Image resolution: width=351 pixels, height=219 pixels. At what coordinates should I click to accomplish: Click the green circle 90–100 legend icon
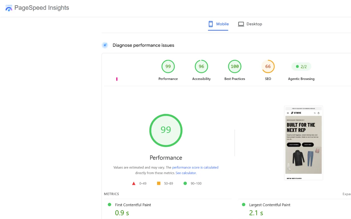point(185,183)
